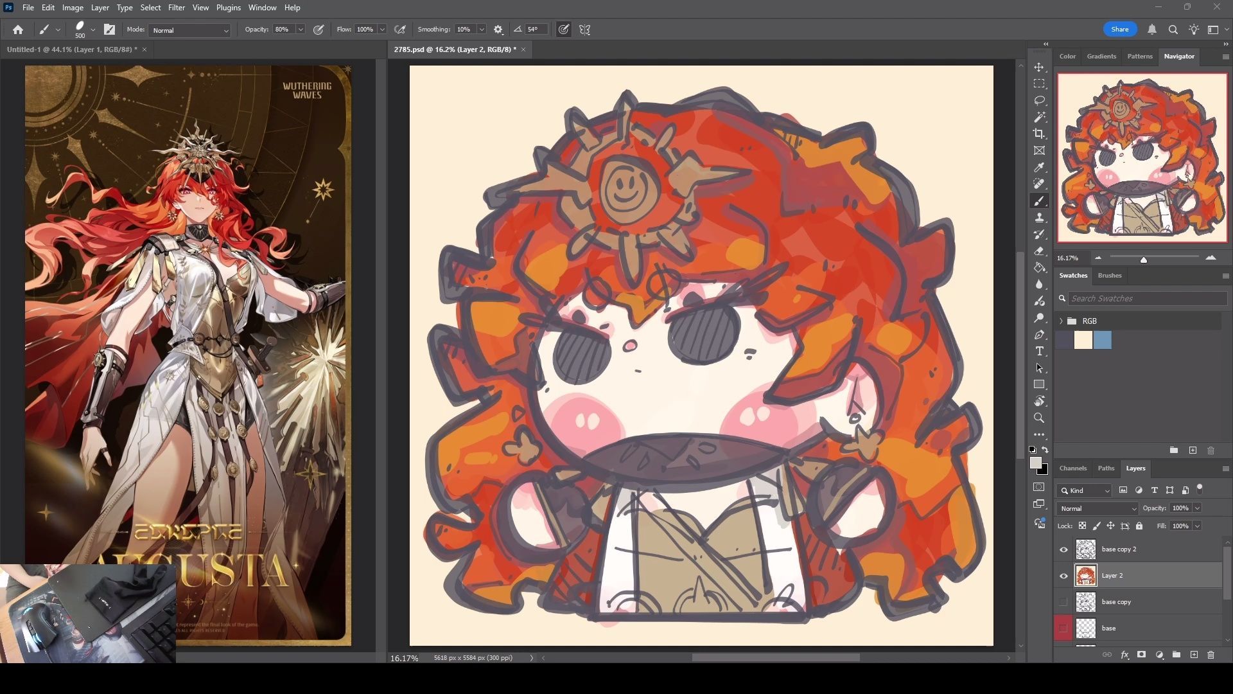Select the Path Selection tool

click(x=1039, y=368)
